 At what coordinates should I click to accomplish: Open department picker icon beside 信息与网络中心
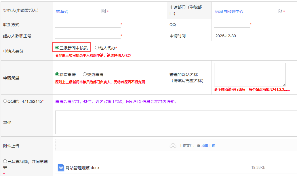click(x=280, y=11)
